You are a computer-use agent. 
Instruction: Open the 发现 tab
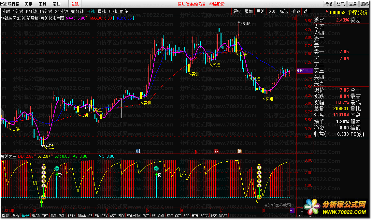click(x=75, y=4)
